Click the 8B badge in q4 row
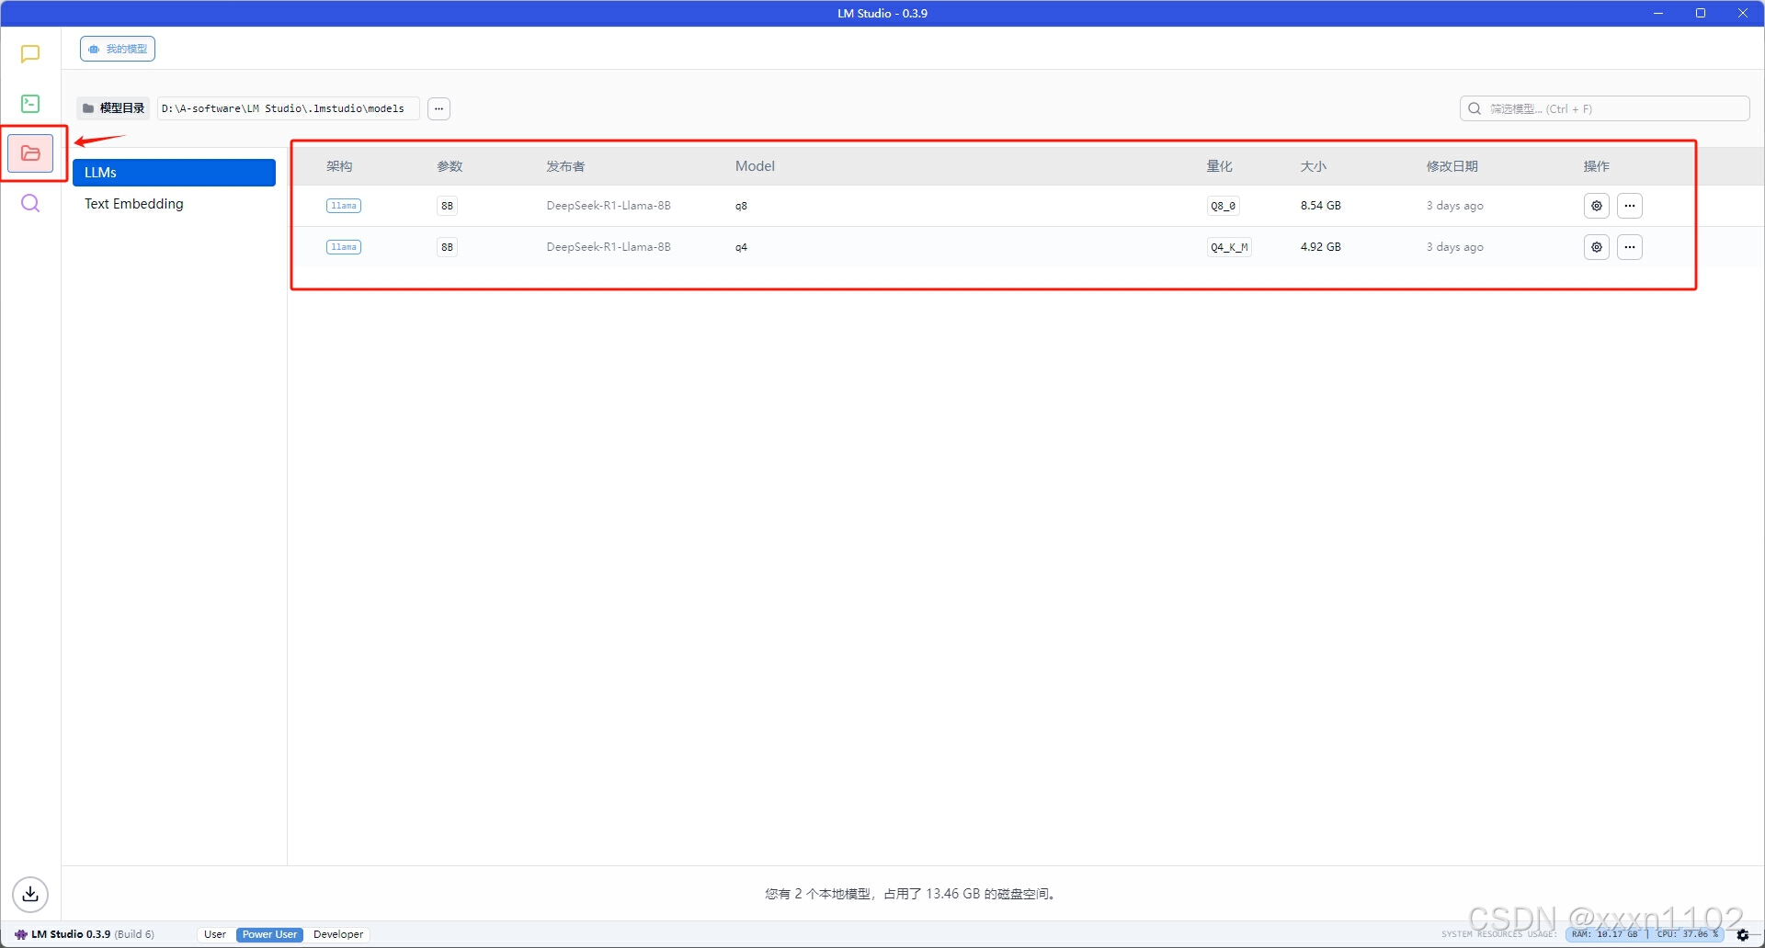Screen dimensions: 1765x948 point(447,247)
